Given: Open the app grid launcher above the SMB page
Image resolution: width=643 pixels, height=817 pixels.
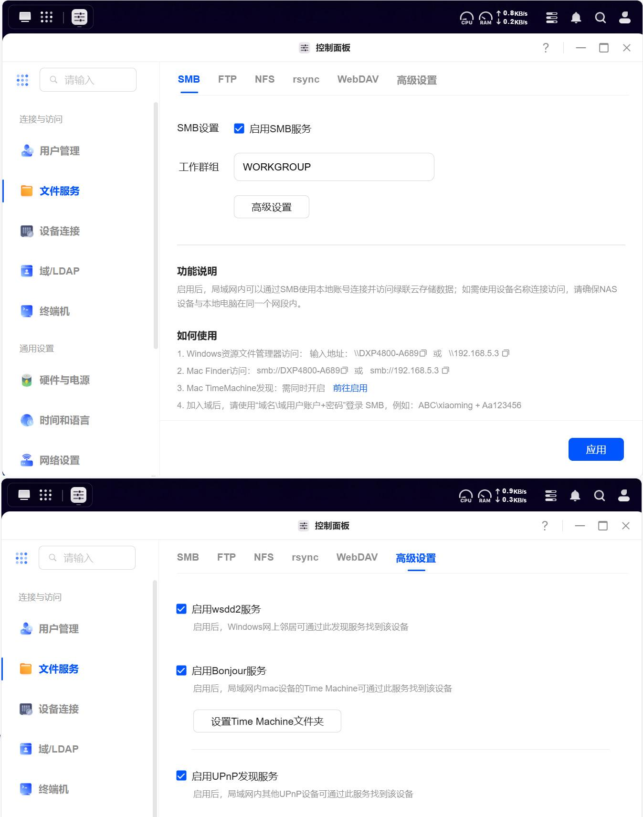Looking at the screenshot, I should click(x=46, y=18).
